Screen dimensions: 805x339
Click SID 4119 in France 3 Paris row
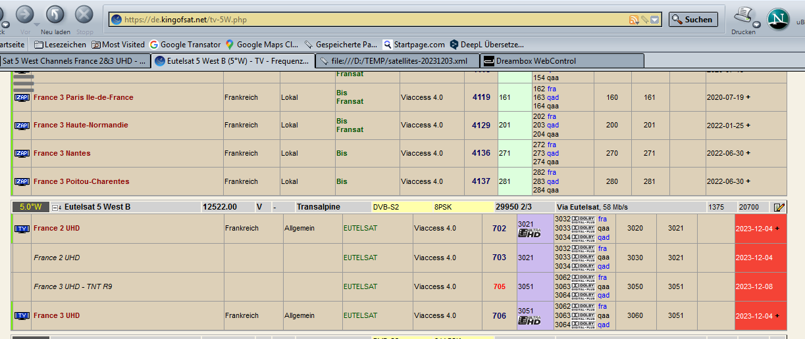(481, 97)
